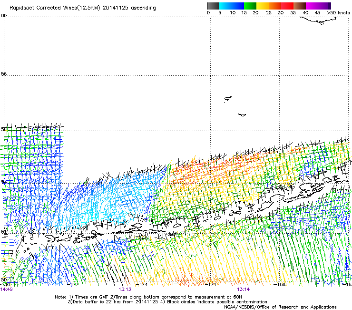Viewport: 352px width, 310px height.
Task: Click the cyan-to-blue 5-15 knots legend swatch
Action: 232,6
